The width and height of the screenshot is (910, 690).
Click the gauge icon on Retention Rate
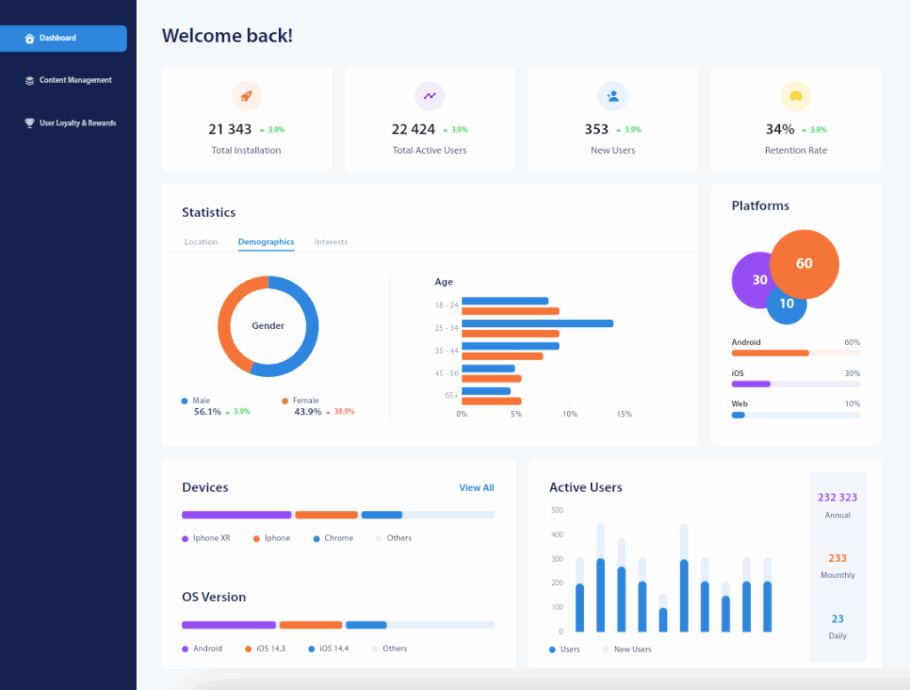[795, 96]
